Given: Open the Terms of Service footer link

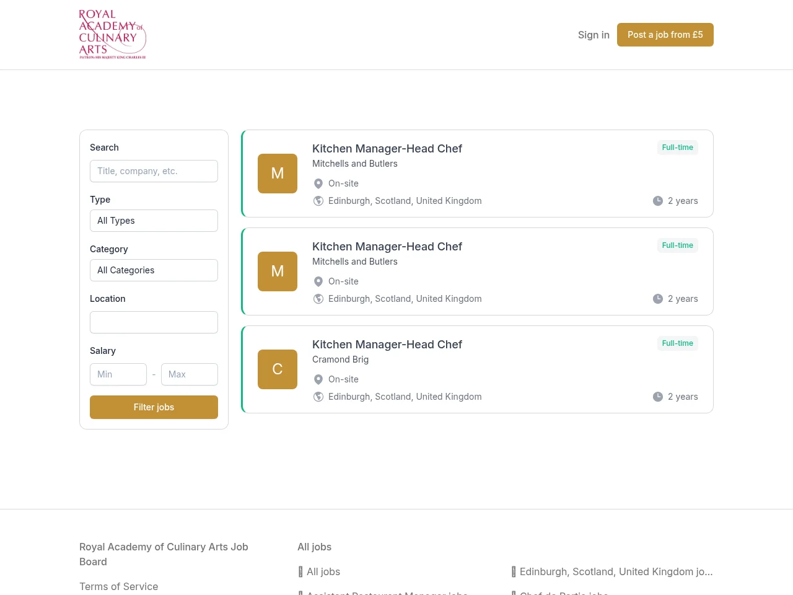Looking at the screenshot, I should tap(118, 586).
